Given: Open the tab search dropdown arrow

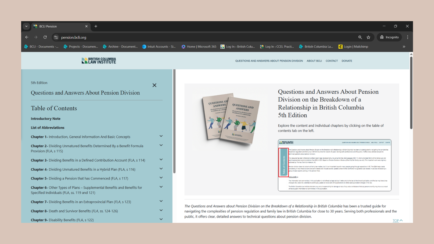Looking at the screenshot, I should pos(26,26).
